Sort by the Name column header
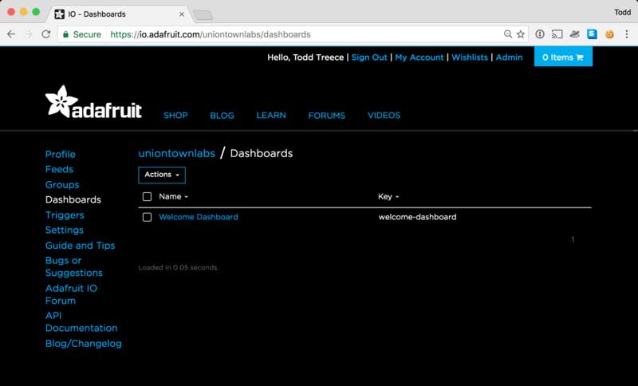The width and height of the screenshot is (638, 386). click(173, 196)
